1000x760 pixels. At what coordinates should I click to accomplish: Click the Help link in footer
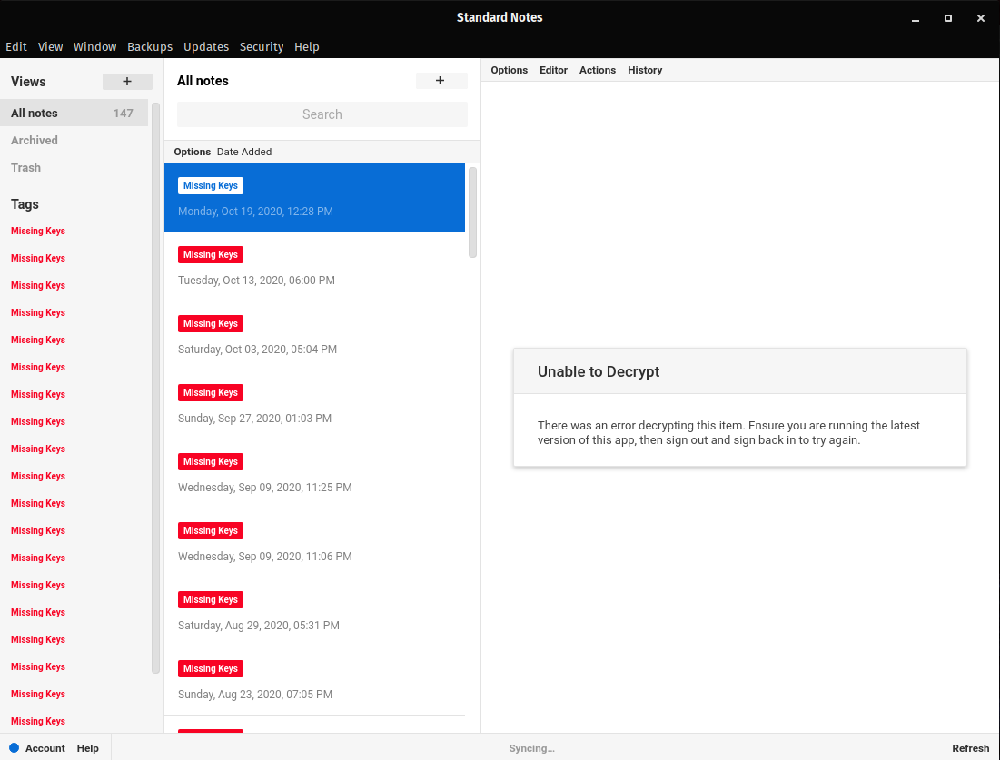88,748
